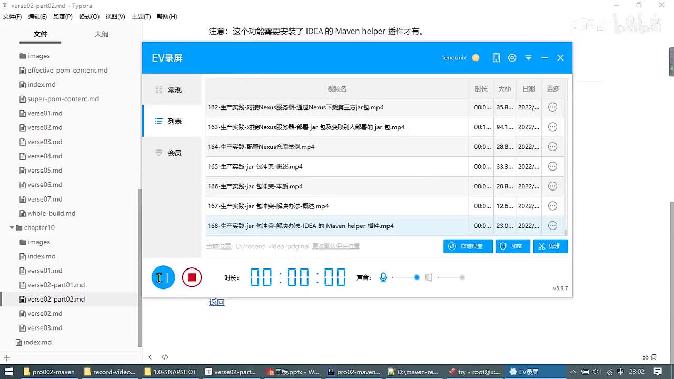Switch Typora sidebar to 大纲 tab
This screenshot has width=674, height=379.
click(102, 34)
